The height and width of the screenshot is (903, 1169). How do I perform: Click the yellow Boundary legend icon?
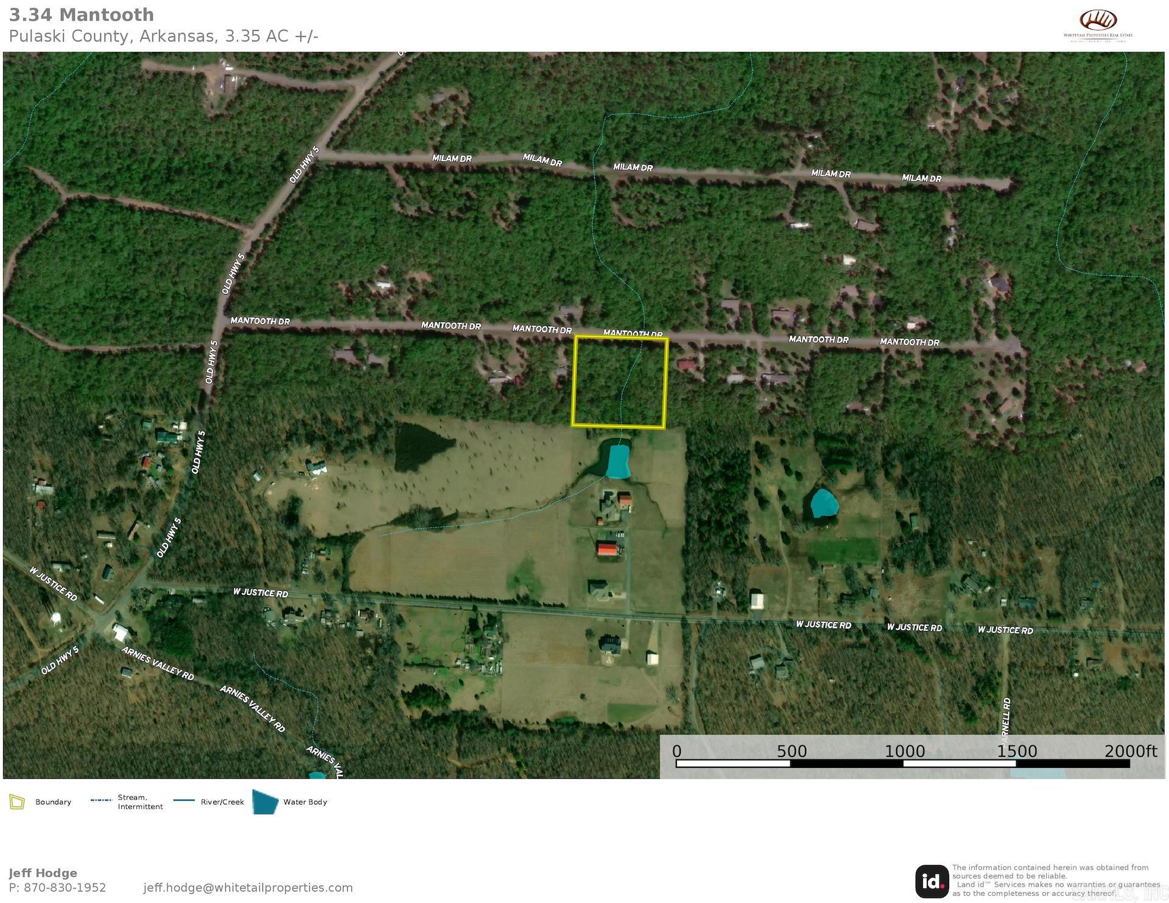(18, 802)
